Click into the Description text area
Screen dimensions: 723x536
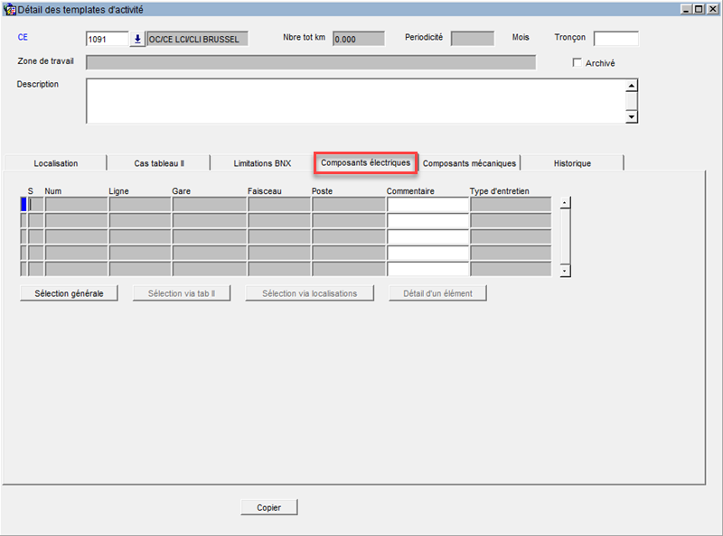[x=355, y=101]
